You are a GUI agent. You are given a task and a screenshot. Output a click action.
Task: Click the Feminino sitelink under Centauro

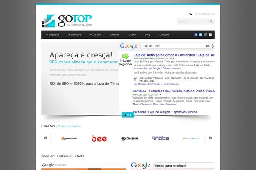click(171, 104)
